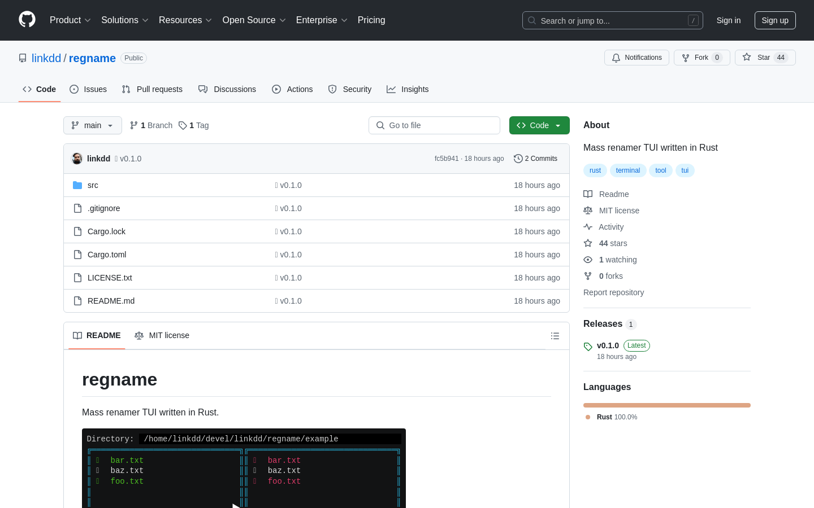Click the Sign up button
This screenshot has height=508, width=814.
click(x=775, y=20)
